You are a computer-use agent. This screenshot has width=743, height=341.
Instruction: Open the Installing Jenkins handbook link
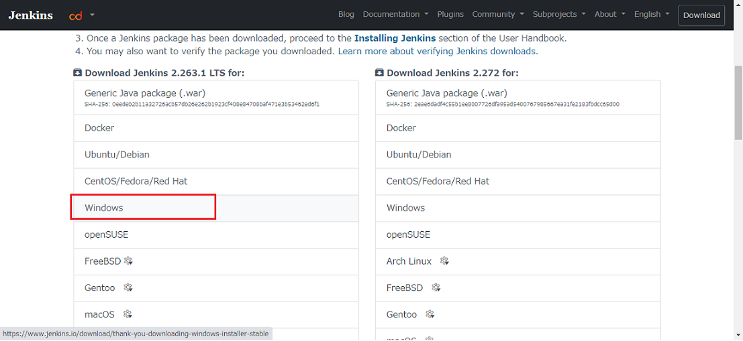(x=395, y=38)
